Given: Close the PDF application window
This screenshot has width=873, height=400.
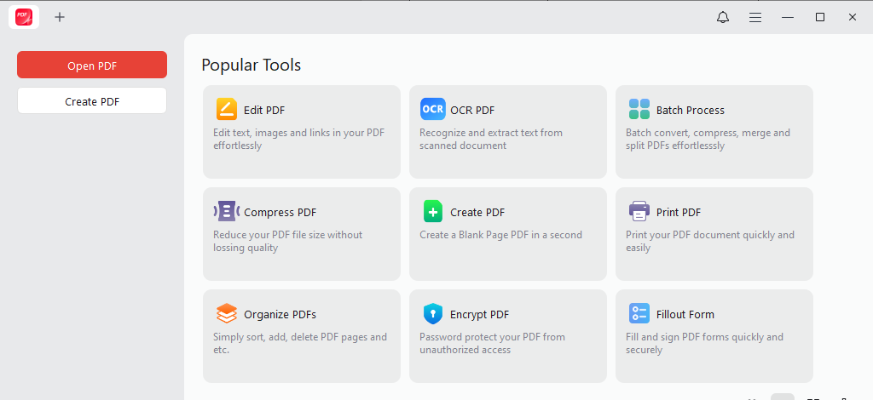Looking at the screenshot, I should (x=853, y=17).
